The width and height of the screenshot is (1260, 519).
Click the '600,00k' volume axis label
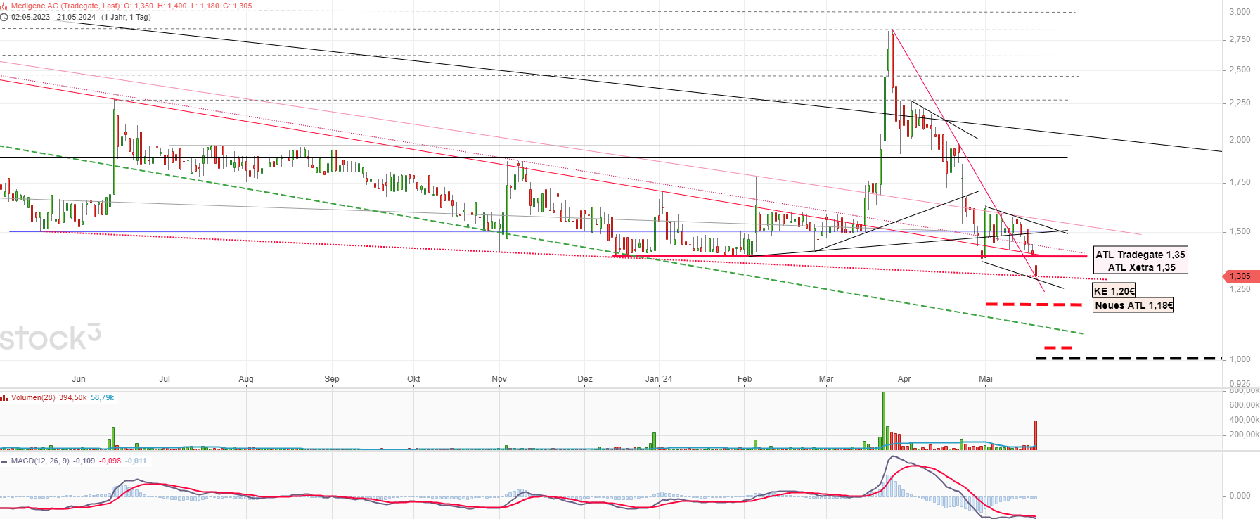[x=1244, y=405]
